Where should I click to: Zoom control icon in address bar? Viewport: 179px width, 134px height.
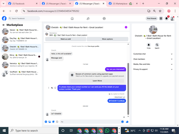(154, 11)
